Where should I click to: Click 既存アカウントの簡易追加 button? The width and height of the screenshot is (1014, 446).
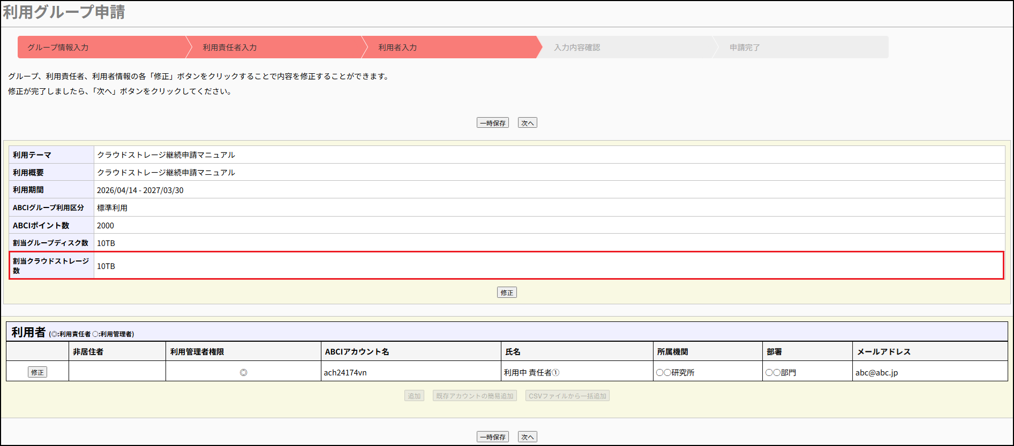[475, 396]
